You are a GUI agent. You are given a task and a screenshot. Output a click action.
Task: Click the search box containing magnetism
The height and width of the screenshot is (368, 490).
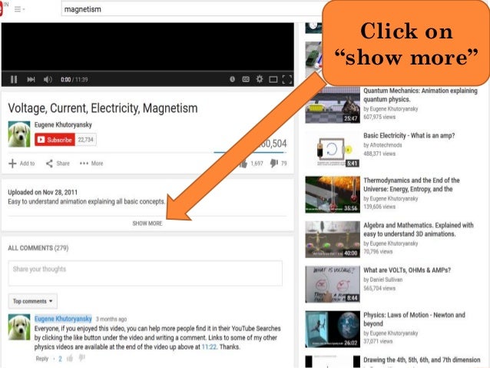pyautogui.click(x=191, y=9)
